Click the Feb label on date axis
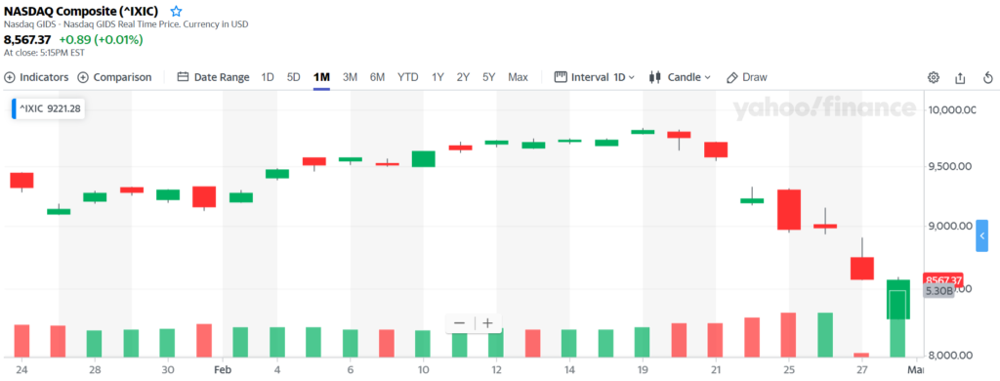Viewport: 1000px width, 381px height. (222, 370)
